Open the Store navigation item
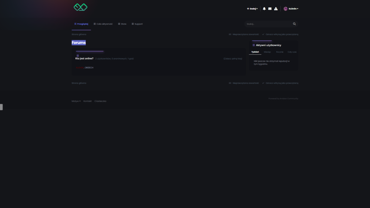This screenshot has width=370, height=208. (x=122, y=24)
